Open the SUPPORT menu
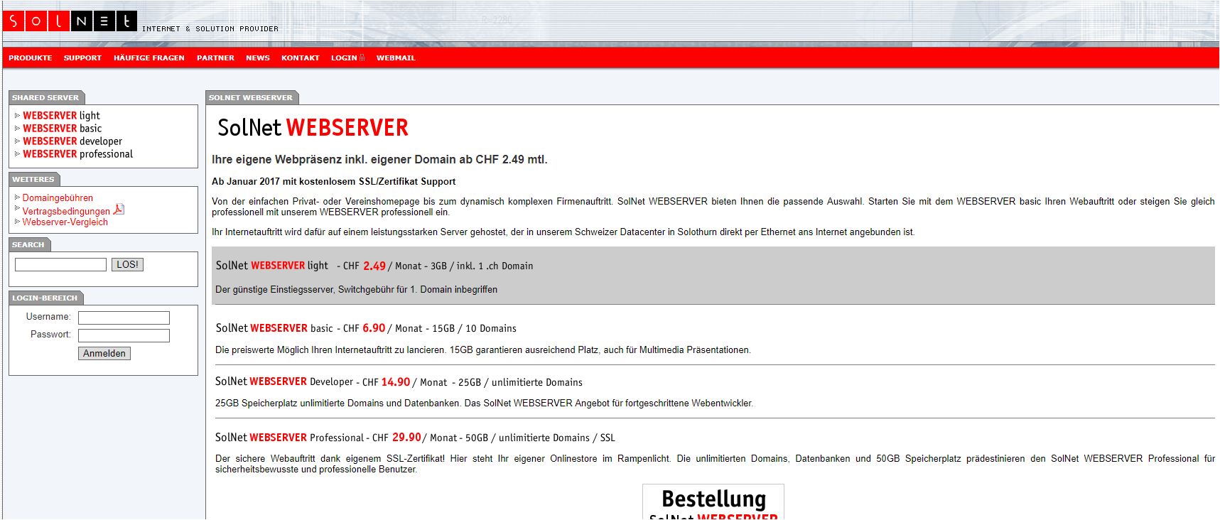Screen dimensions: 1220x520 82,58
